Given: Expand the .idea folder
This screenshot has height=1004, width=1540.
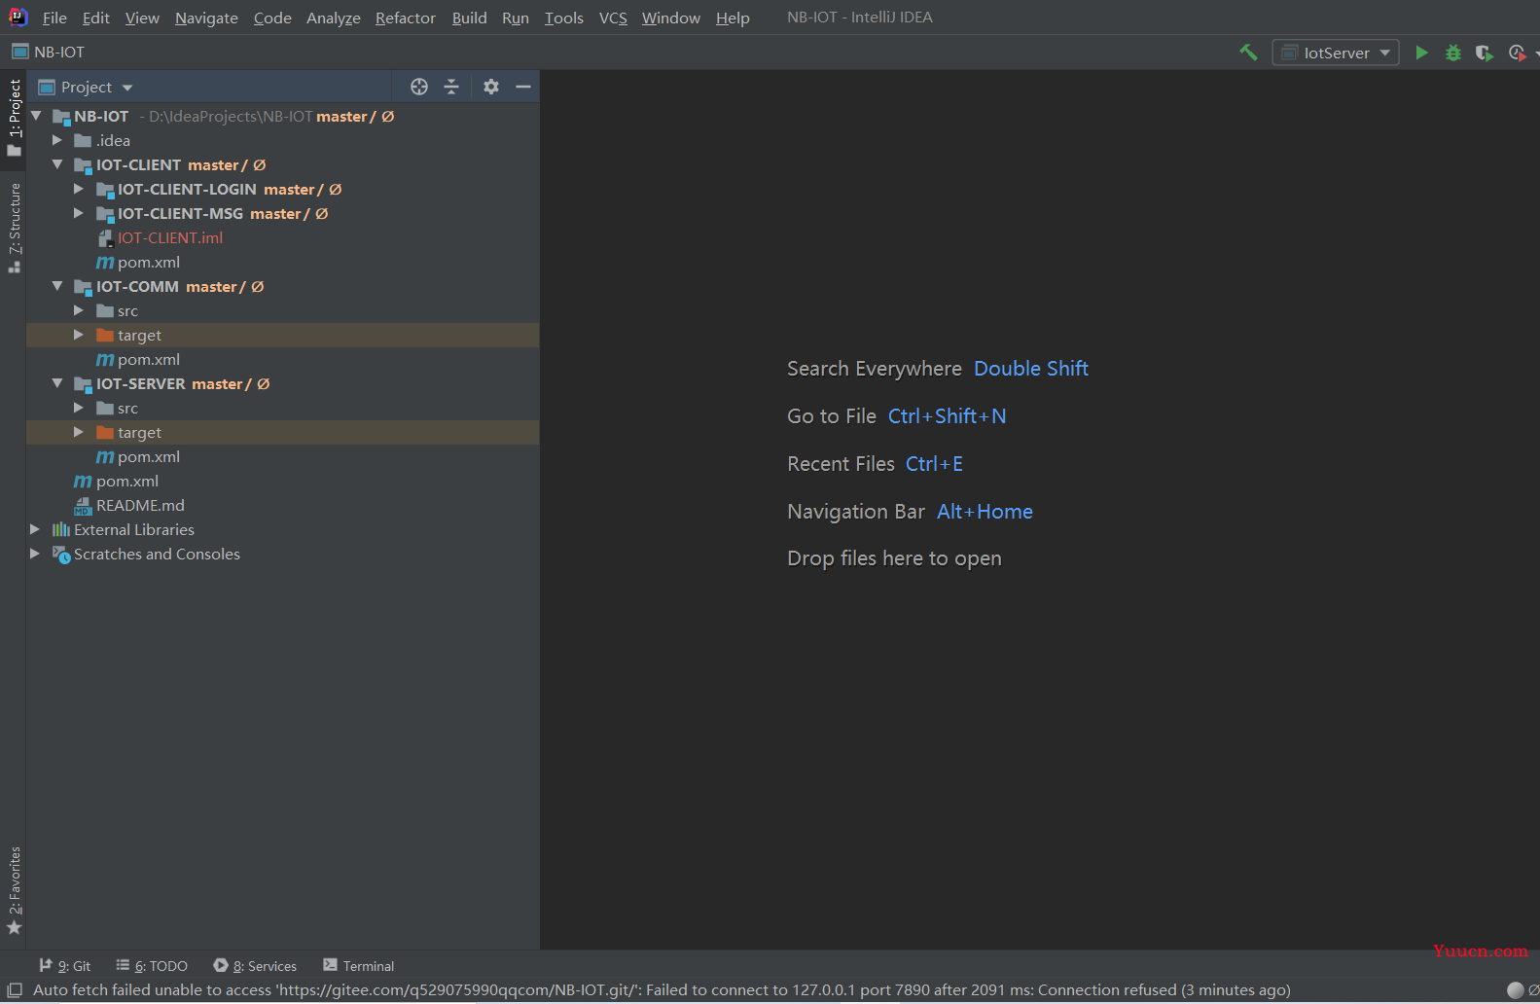Looking at the screenshot, I should 57,141.
